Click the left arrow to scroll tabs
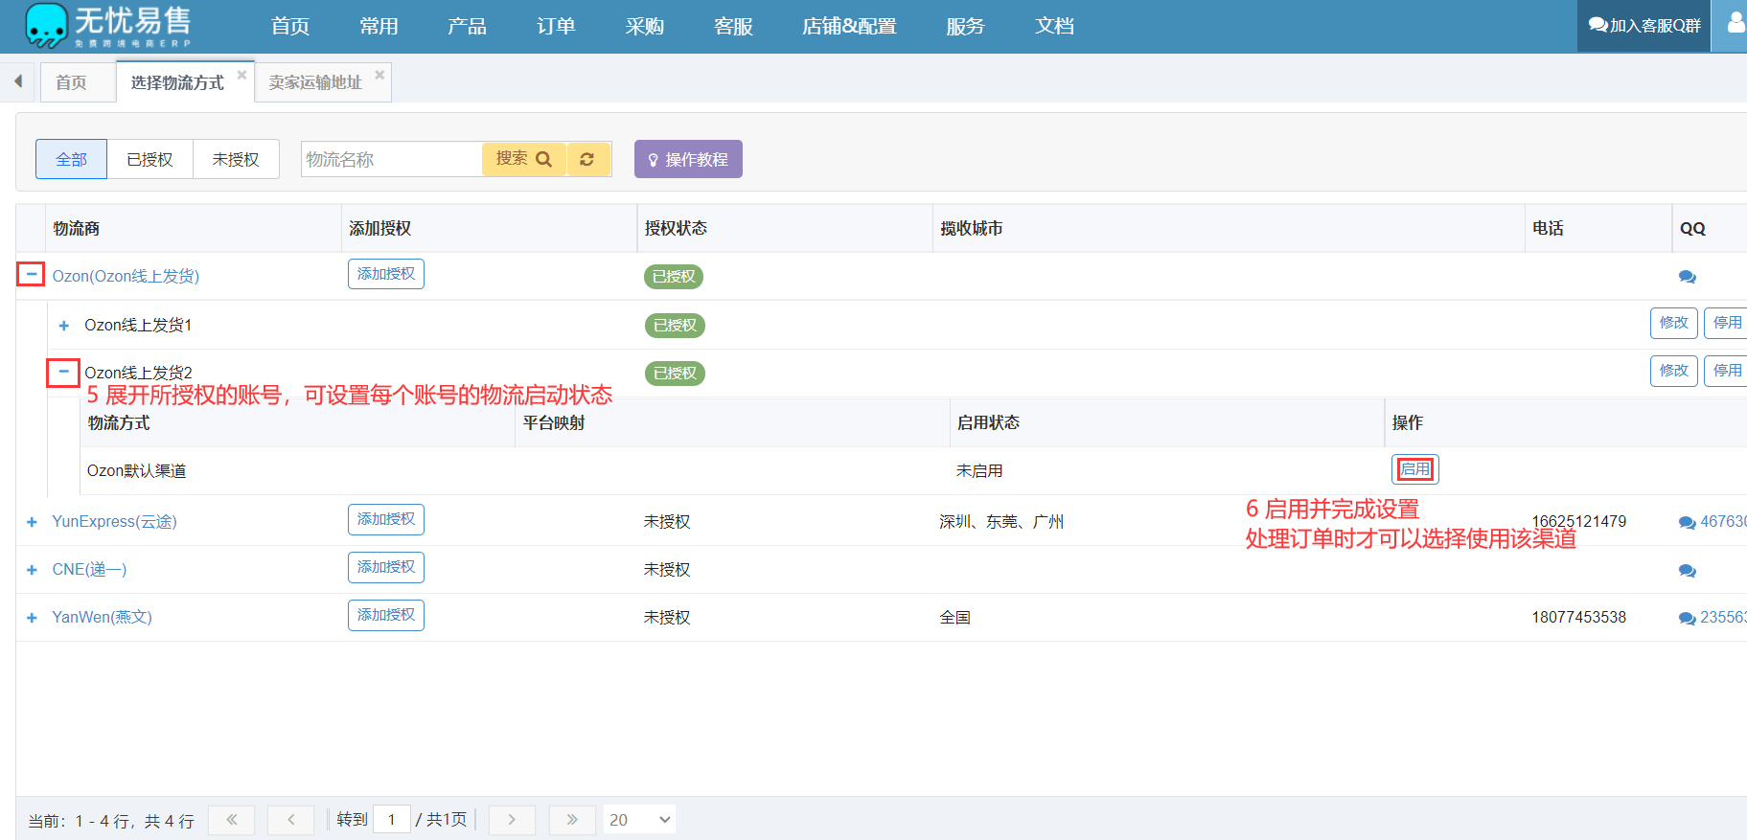The height and width of the screenshot is (840, 1747). 17,82
